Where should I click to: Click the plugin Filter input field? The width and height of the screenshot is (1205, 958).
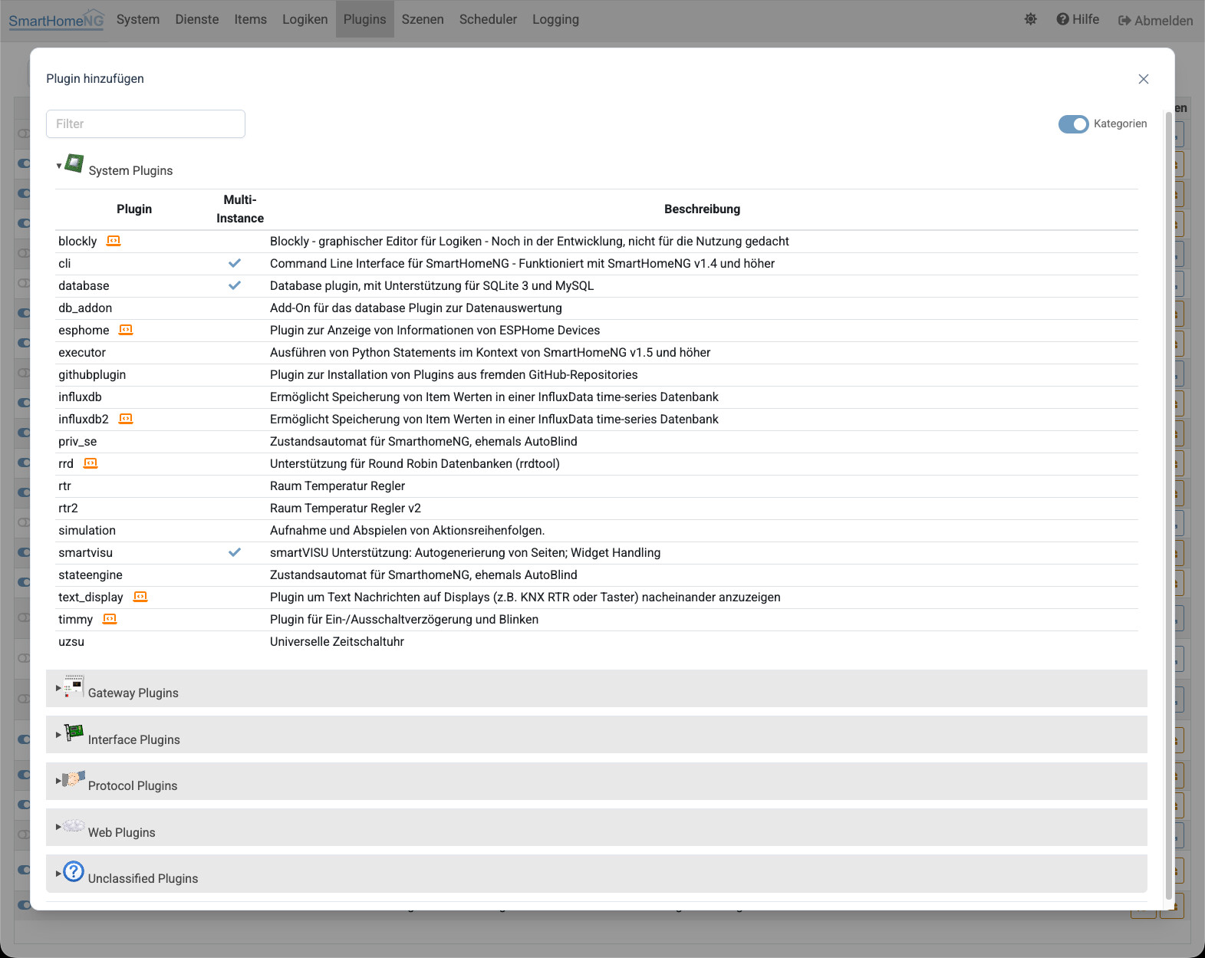pos(146,124)
